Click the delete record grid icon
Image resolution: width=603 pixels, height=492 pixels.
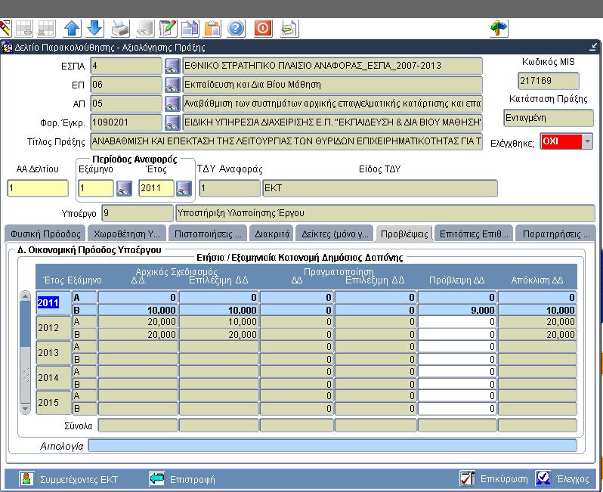point(47,29)
